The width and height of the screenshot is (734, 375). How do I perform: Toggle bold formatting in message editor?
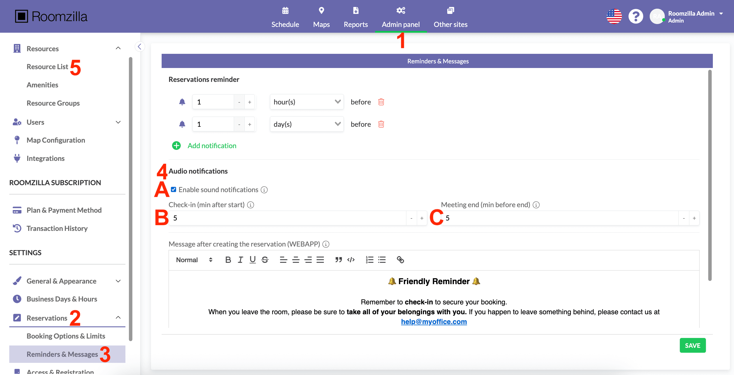(228, 260)
